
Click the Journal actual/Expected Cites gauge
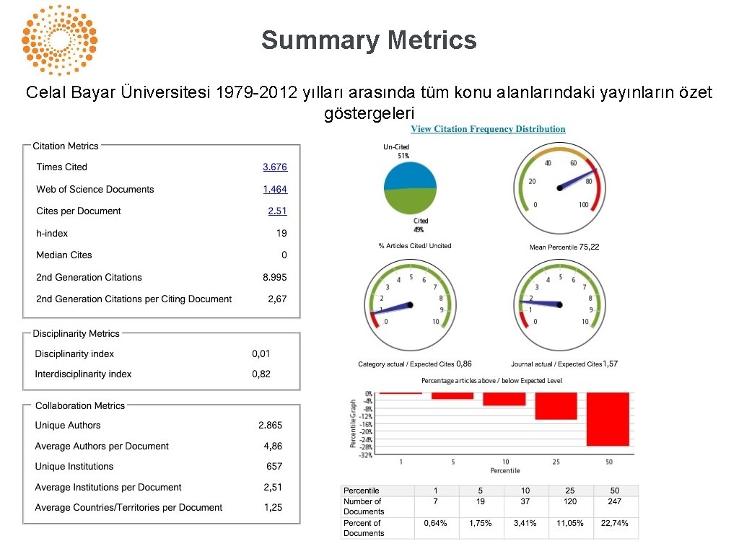click(559, 304)
